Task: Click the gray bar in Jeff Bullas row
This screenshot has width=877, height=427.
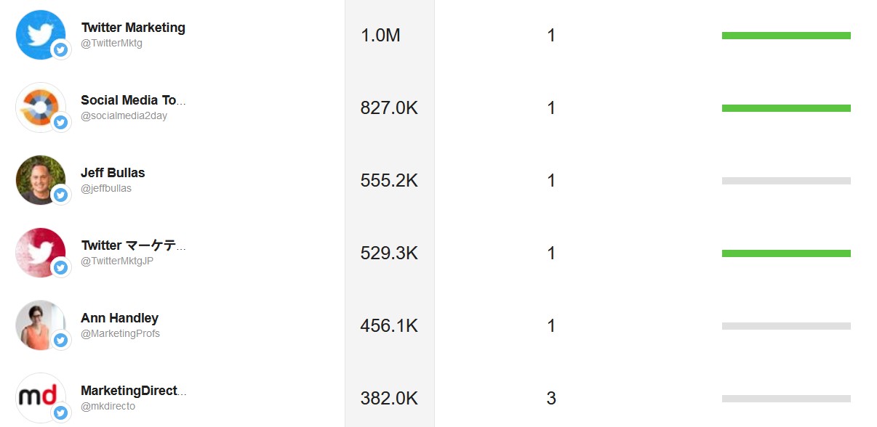Action: (786, 181)
